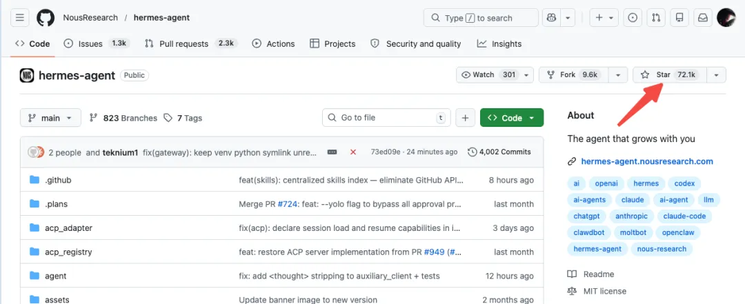Select the codex topic tag

click(685, 183)
